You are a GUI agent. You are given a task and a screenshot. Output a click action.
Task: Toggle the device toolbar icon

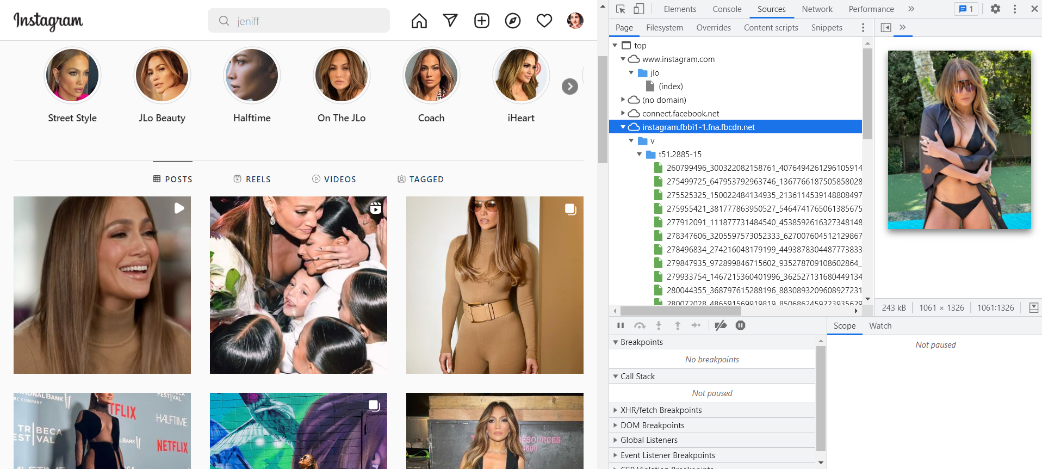(x=639, y=9)
